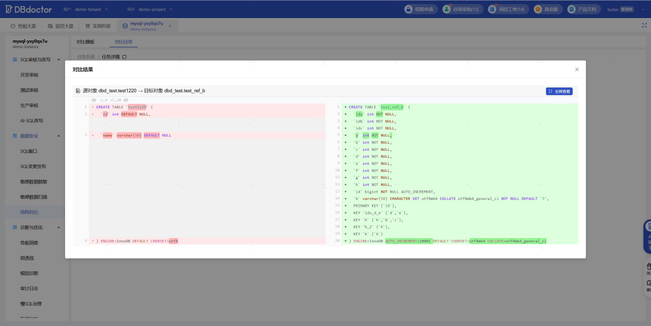Open 慢SQL治理 in sidebar

click(31, 304)
